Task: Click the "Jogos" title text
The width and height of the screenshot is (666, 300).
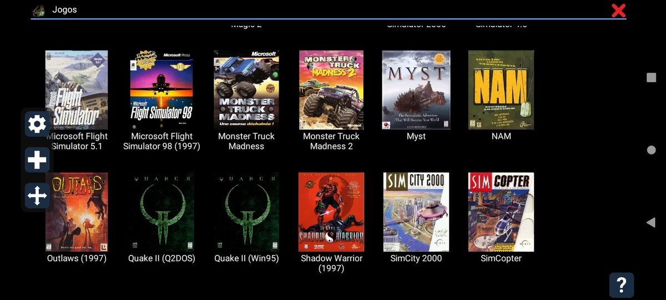Action: (x=64, y=10)
